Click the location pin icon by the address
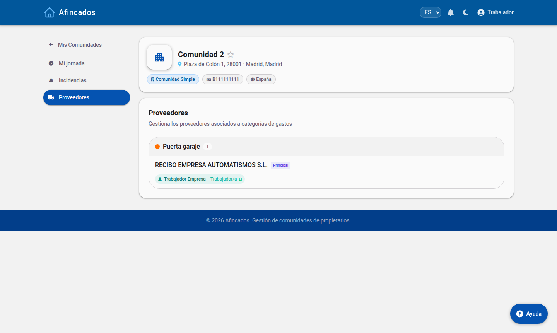The width and height of the screenshot is (557, 333). [179, 64]
